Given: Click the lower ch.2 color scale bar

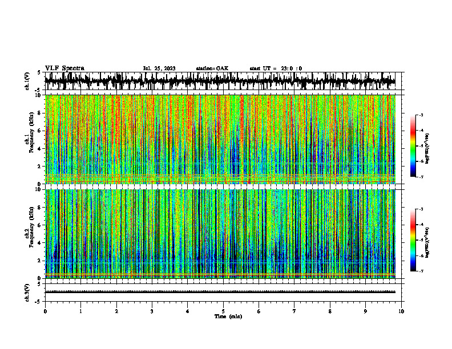Looking at the screenshot, I should tap(413, 240).
